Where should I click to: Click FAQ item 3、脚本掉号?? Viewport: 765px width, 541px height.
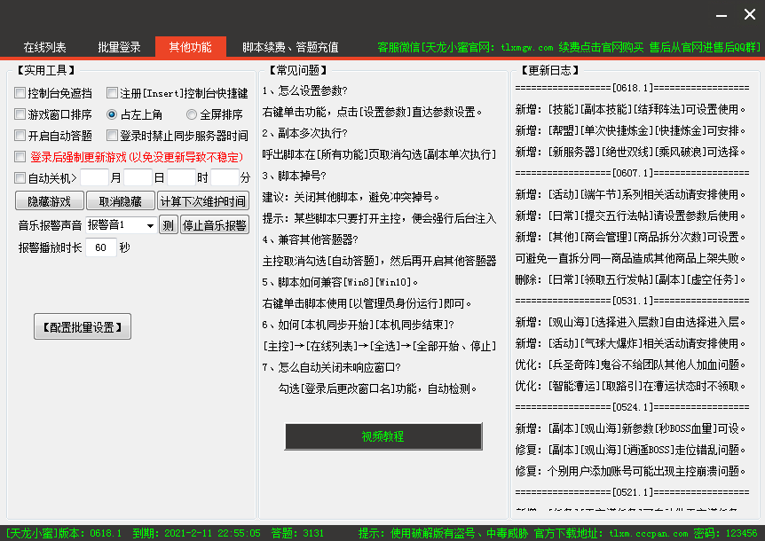[294, 176]
